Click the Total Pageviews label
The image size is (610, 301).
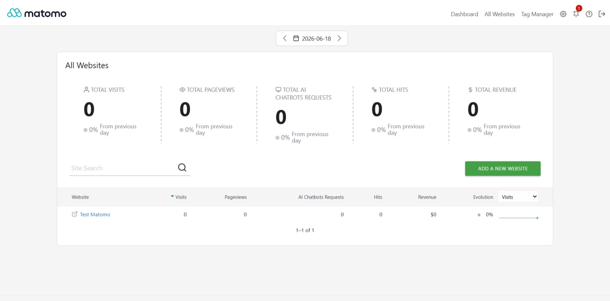click(211, 90)
